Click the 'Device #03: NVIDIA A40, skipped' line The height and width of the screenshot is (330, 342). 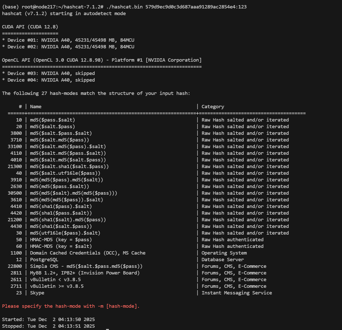pos(48,73)
